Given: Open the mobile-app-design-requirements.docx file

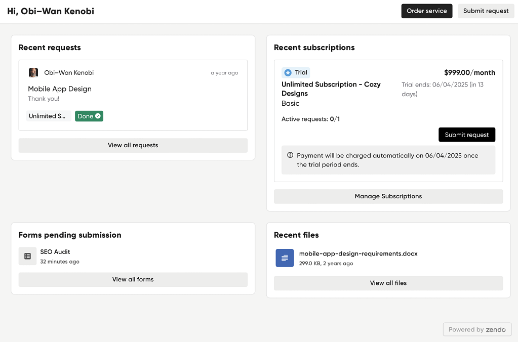Looking at the screenshot, I should [x=358, y=254].
